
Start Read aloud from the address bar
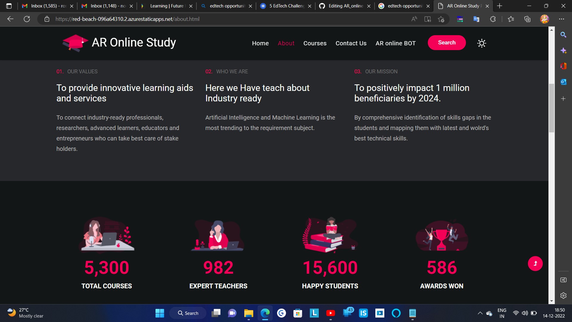414,19
